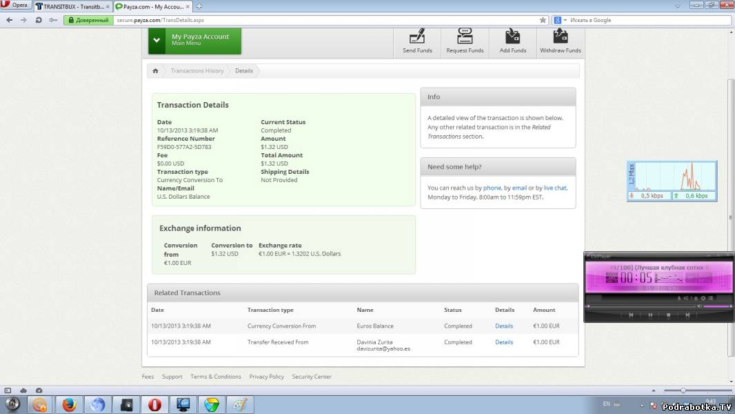Expand the My Payza Account main menu
735x414 pixels.
coord(157,41)
